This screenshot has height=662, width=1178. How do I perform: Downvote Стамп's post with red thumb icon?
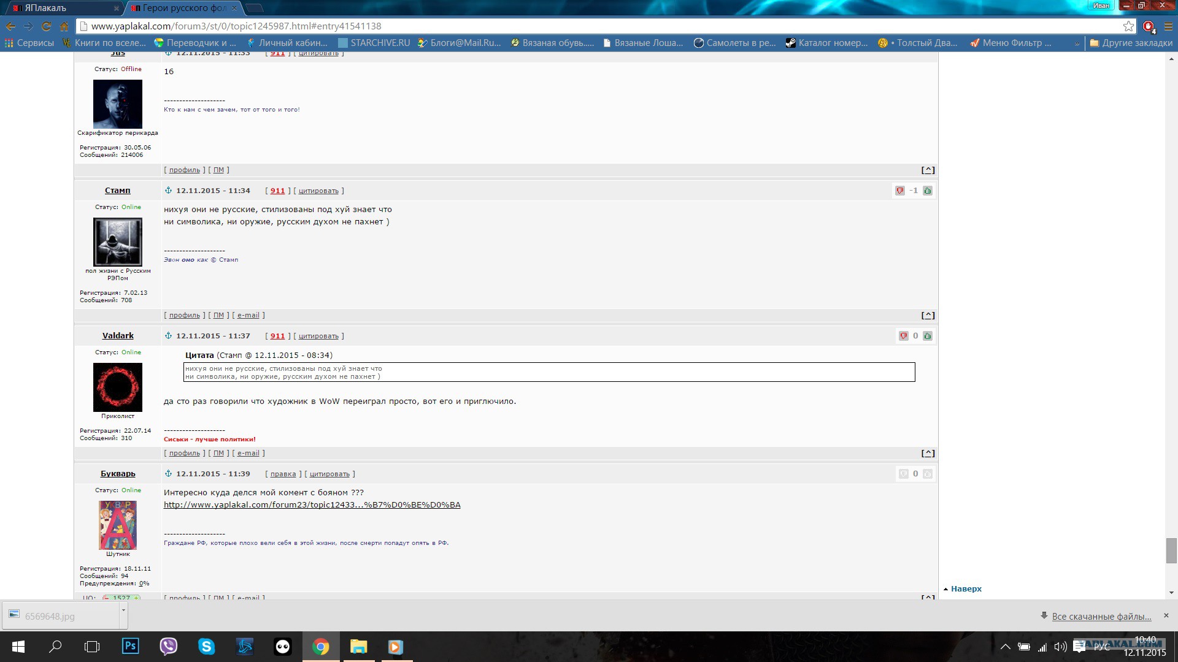[x=900, y=191]
